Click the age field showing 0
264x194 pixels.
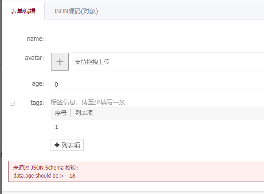pyautogui.click(x=158, y=84)
